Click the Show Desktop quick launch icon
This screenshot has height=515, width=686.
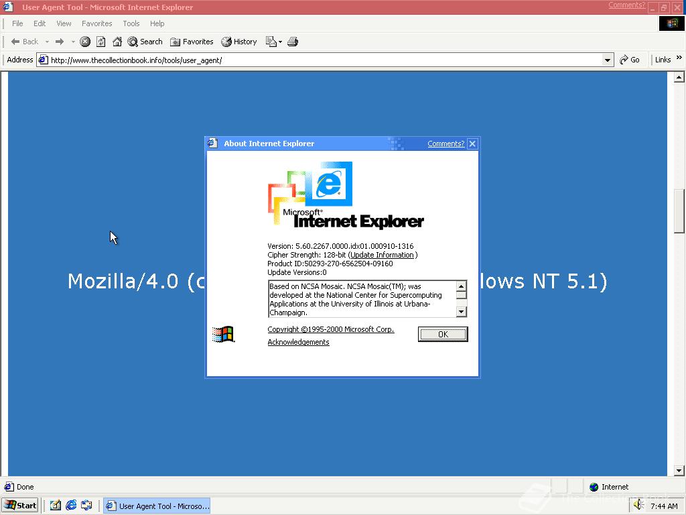[x=86, y=506]
